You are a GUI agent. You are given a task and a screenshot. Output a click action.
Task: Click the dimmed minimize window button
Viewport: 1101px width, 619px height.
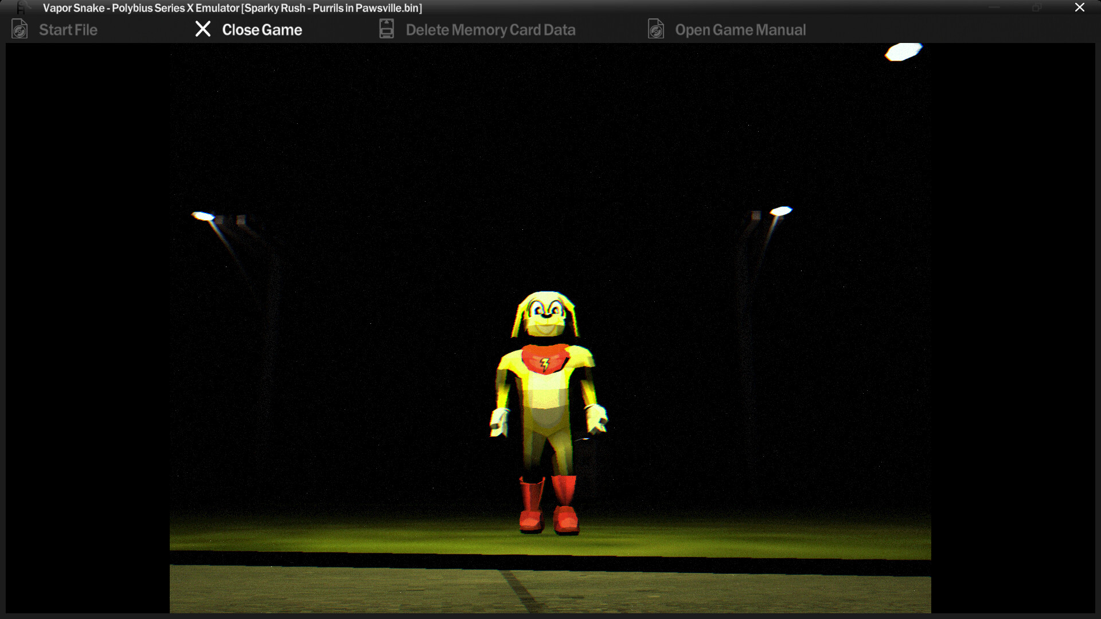point(995,7)
